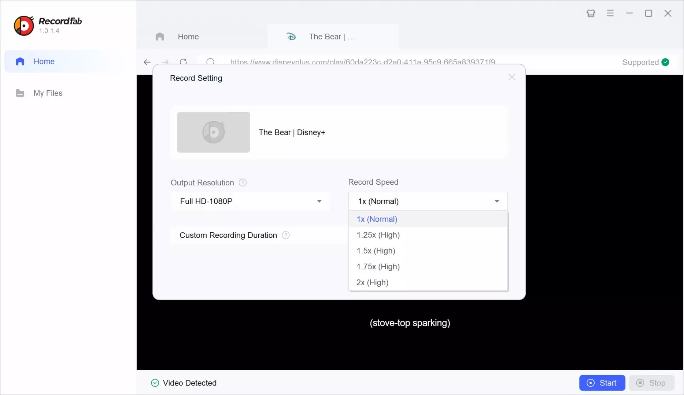
Task: Close the RecordFab window
Action: tap(668, 14)
